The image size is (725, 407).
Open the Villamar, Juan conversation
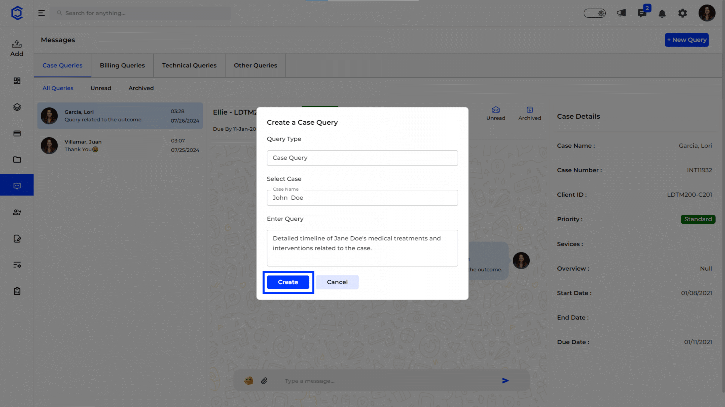(x=120, y=145)
